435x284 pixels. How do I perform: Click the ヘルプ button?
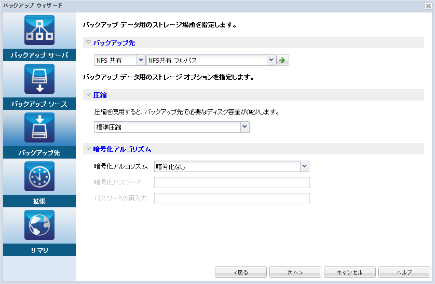[404, 272]
